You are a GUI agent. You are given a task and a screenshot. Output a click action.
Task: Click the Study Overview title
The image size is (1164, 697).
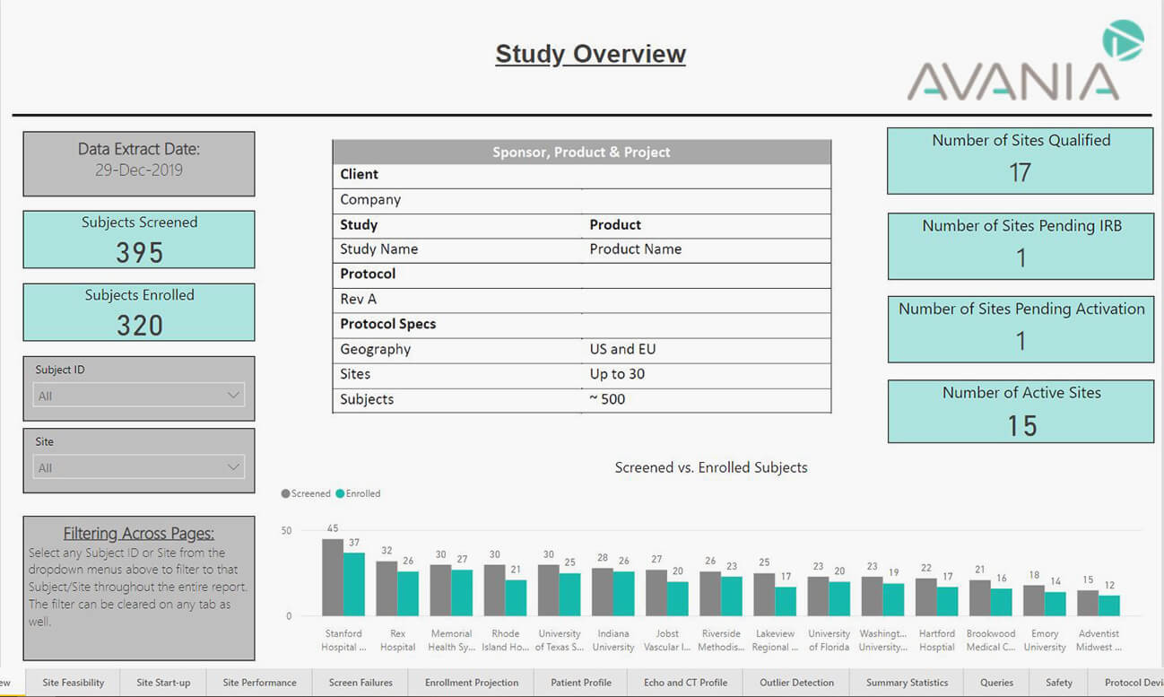[x=590, y=54]
